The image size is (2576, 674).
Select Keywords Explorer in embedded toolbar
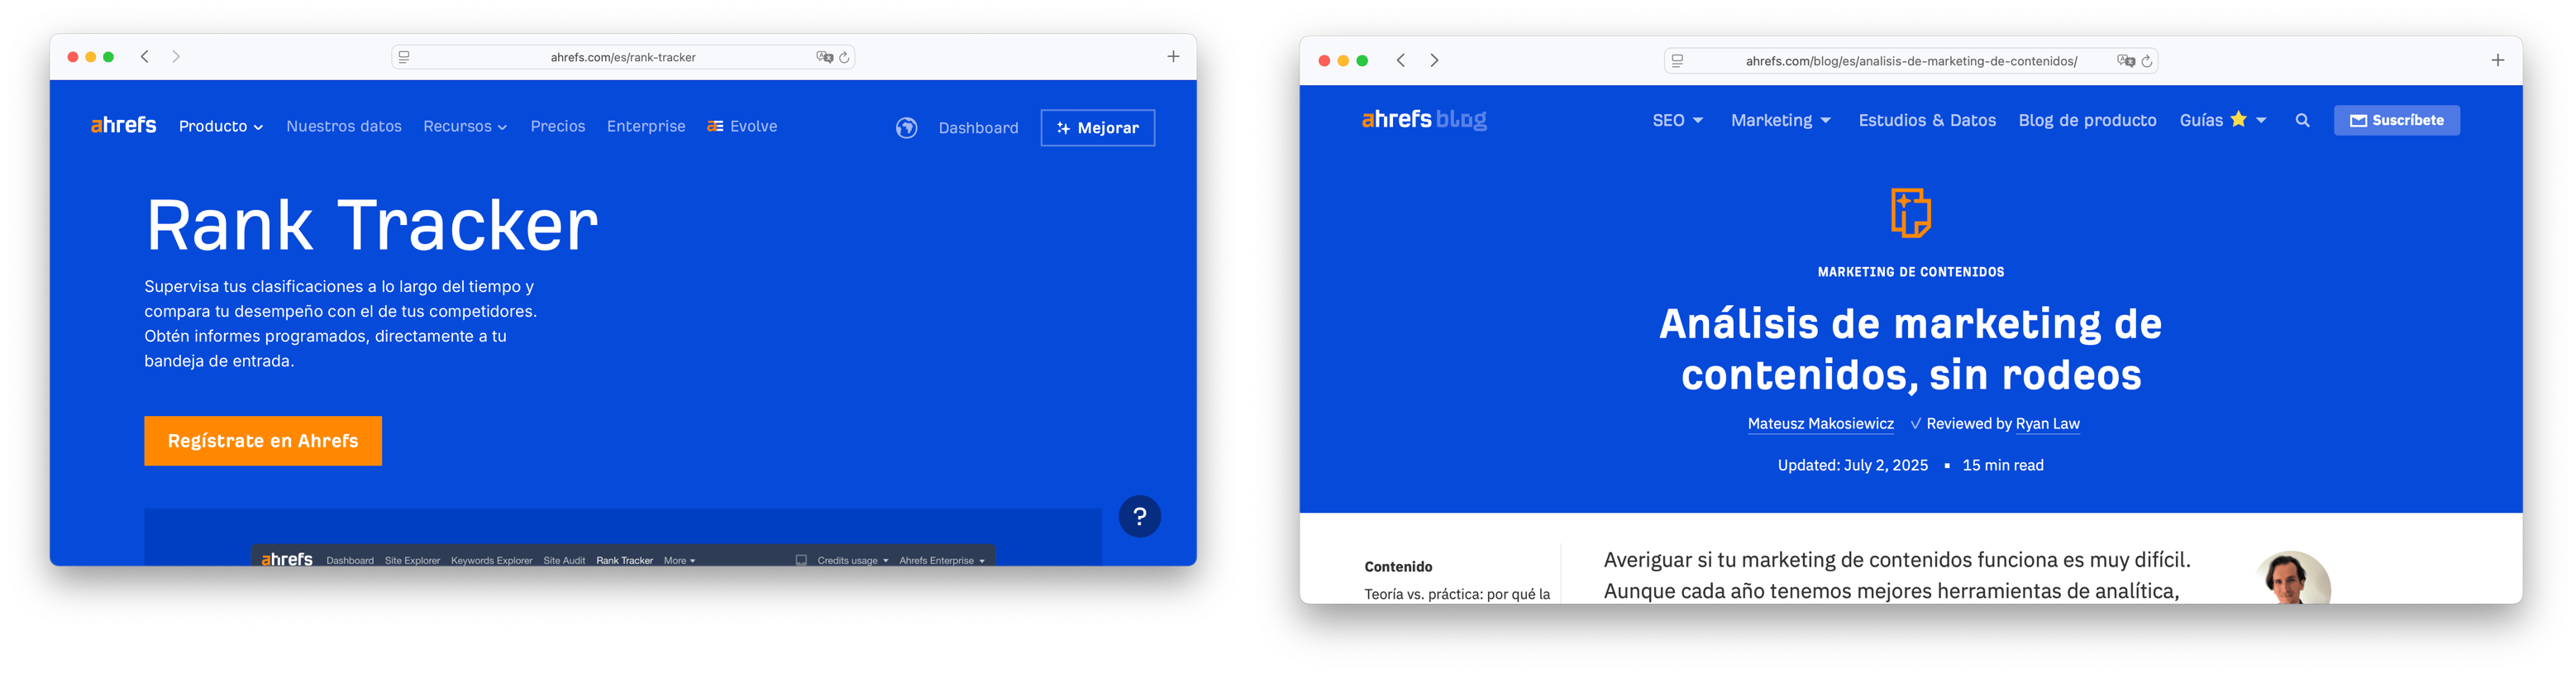coord(491,561)
